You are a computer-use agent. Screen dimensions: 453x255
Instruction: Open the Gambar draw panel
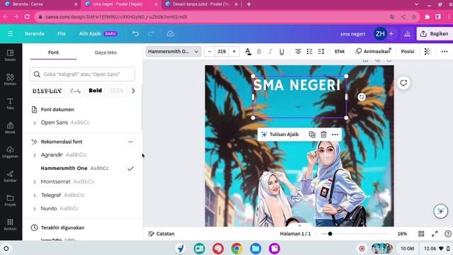pyautogui.click(x=10, y=176)
